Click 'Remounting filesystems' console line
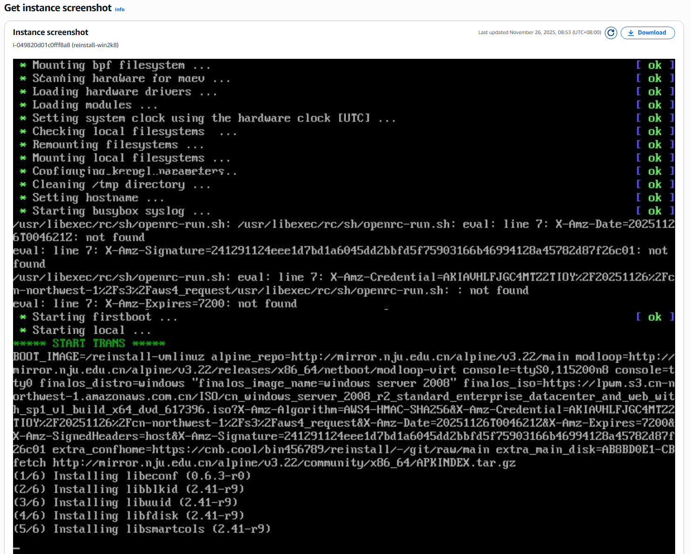691x554 pixels. pos(112,145)
